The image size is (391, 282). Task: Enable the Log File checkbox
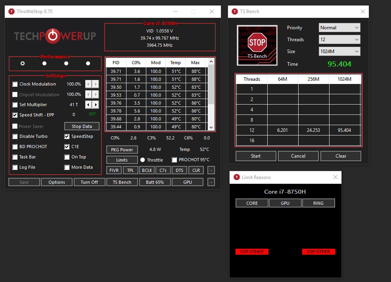tap(15, 167)
